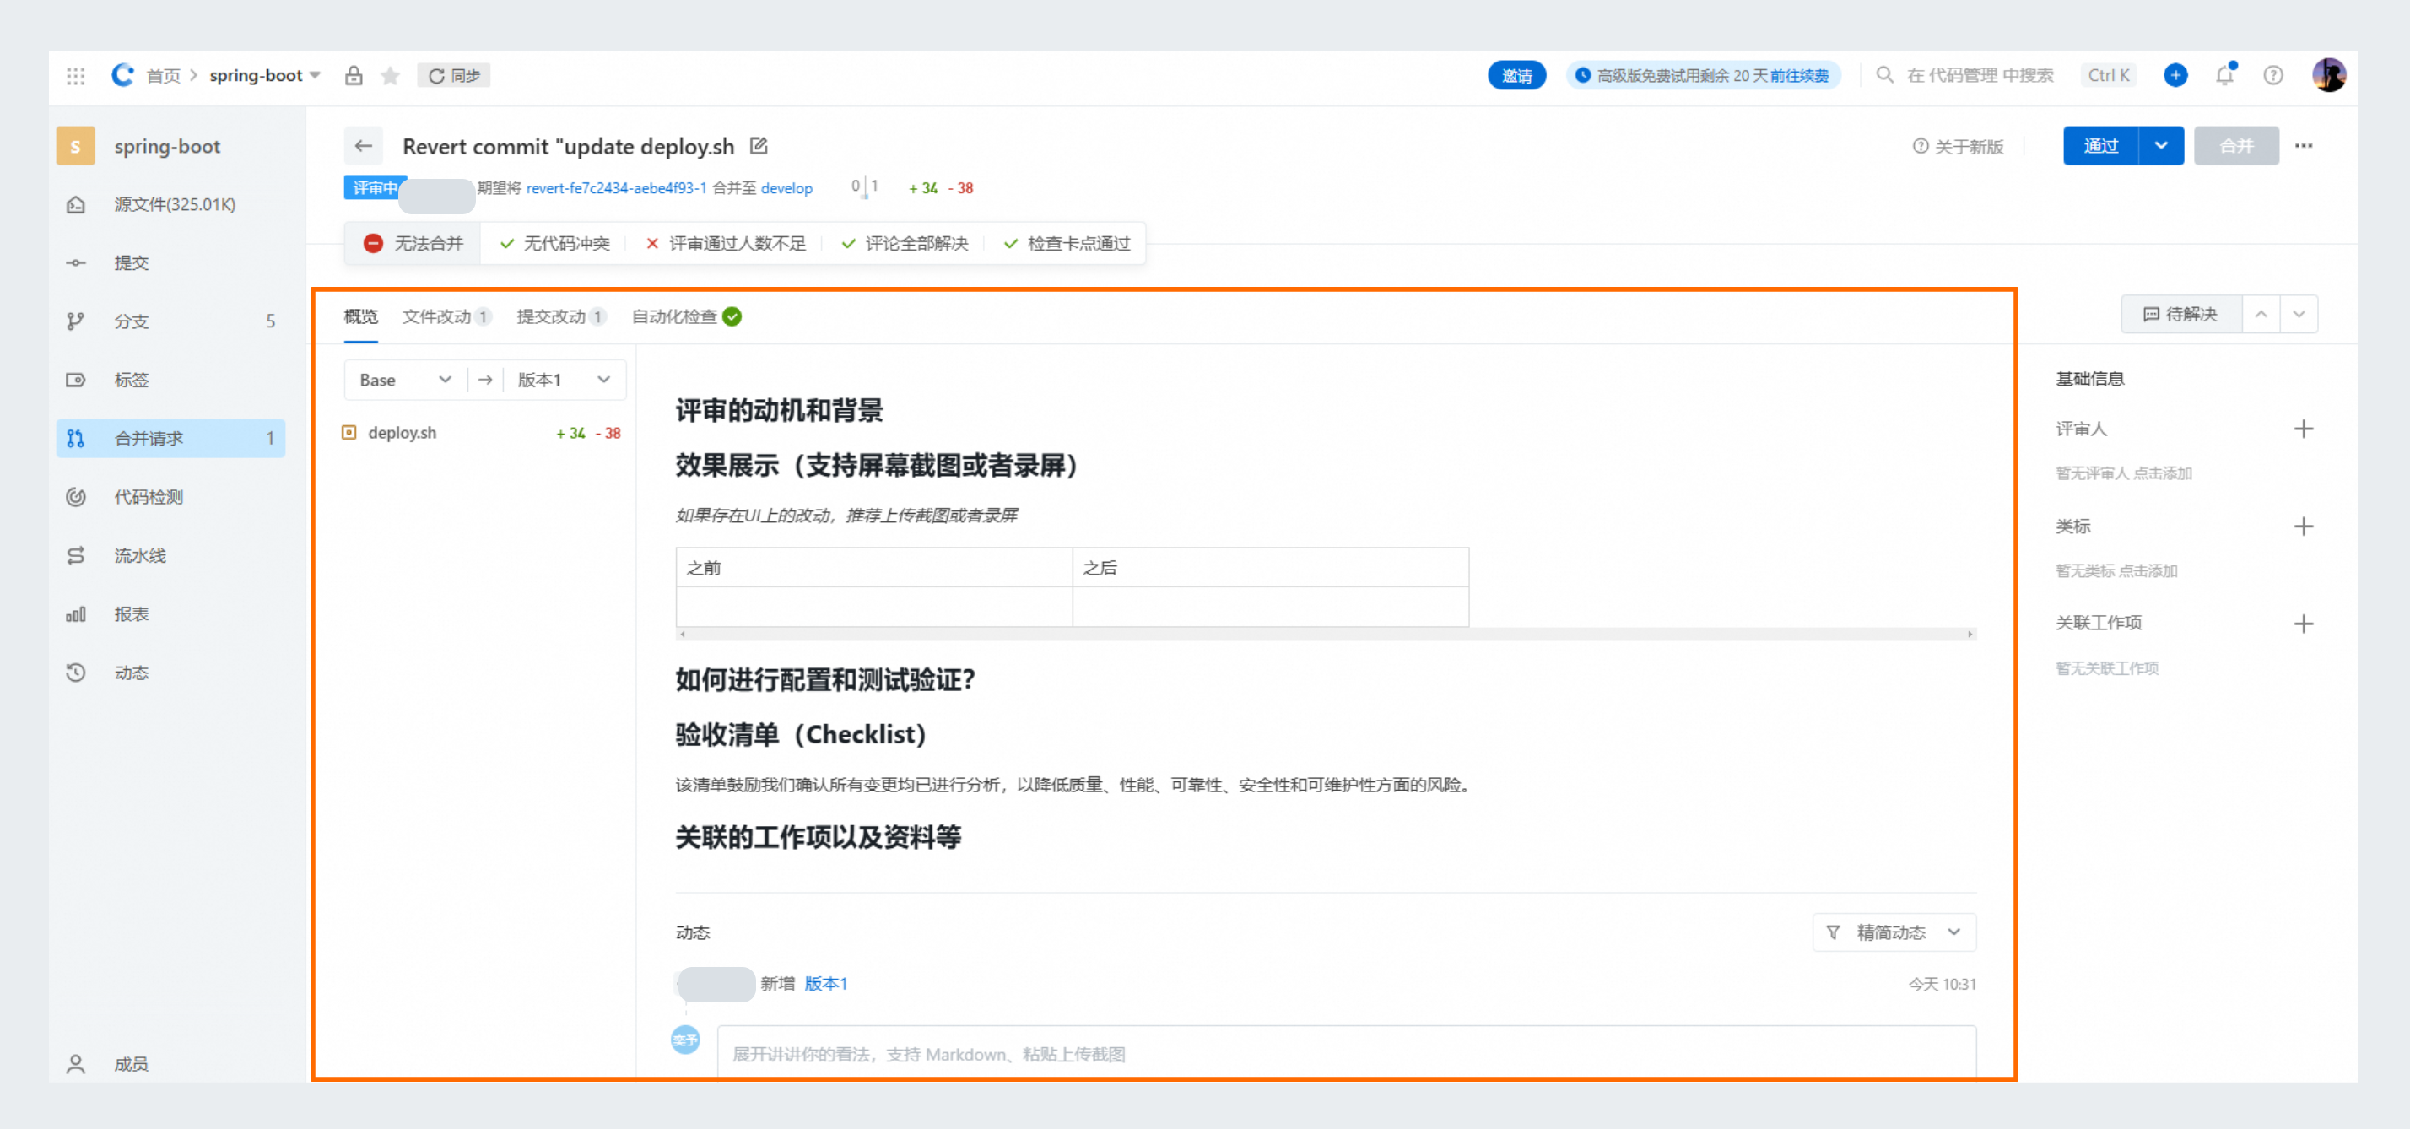
Task: Expand the 通过 button dropdown arrow
Action: click(2161, 146)
